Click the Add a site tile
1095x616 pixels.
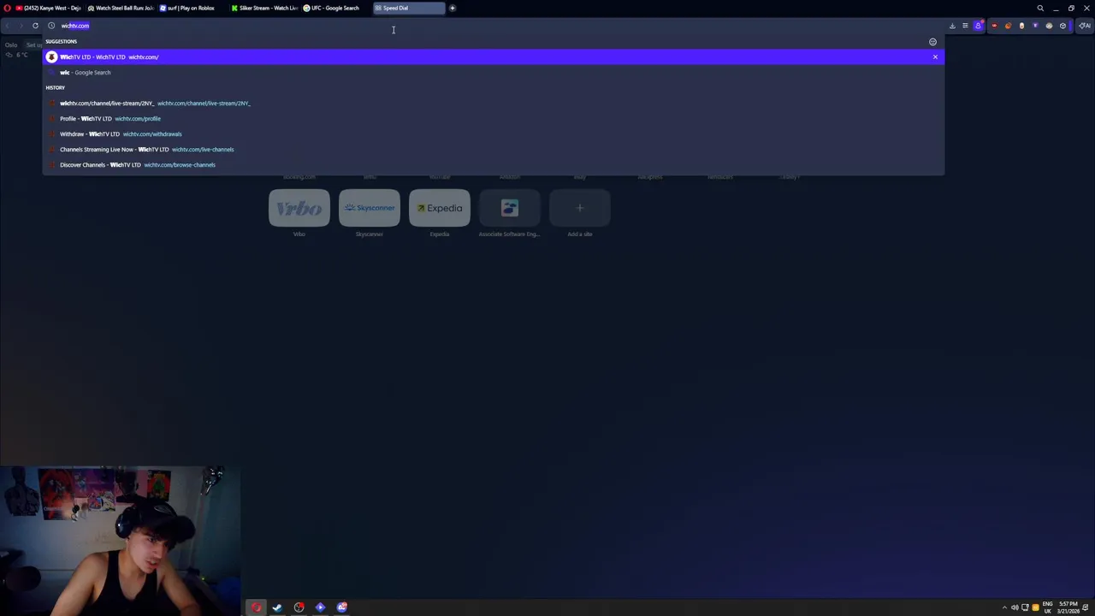pos(580,208)
